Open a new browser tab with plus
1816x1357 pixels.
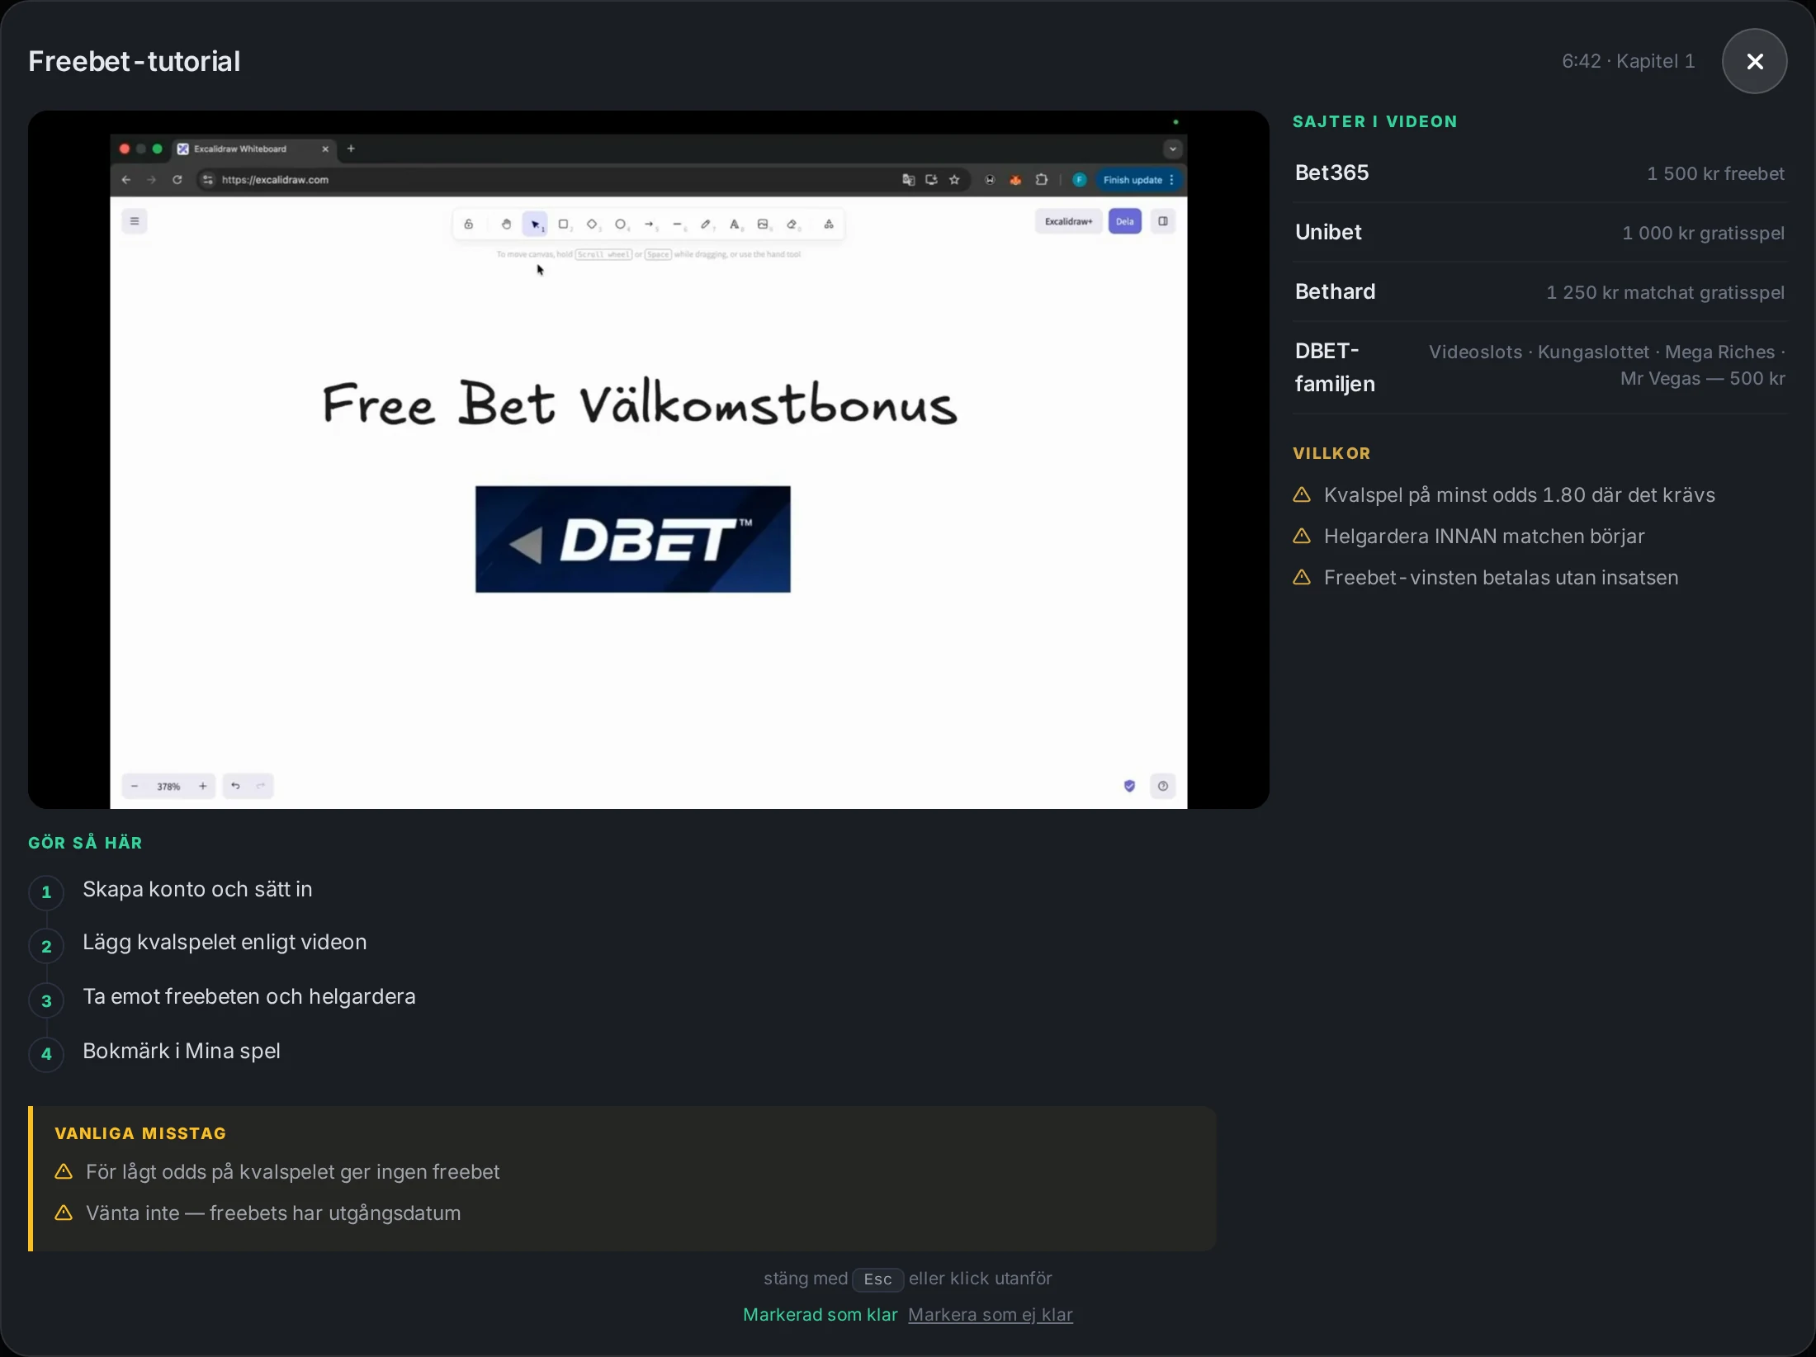[351, 149]
